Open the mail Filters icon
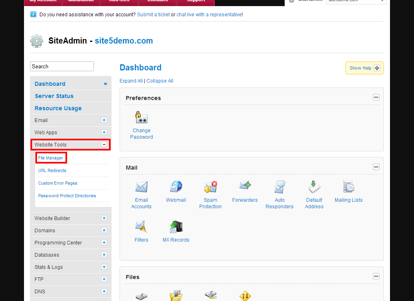 coord(141,227)
